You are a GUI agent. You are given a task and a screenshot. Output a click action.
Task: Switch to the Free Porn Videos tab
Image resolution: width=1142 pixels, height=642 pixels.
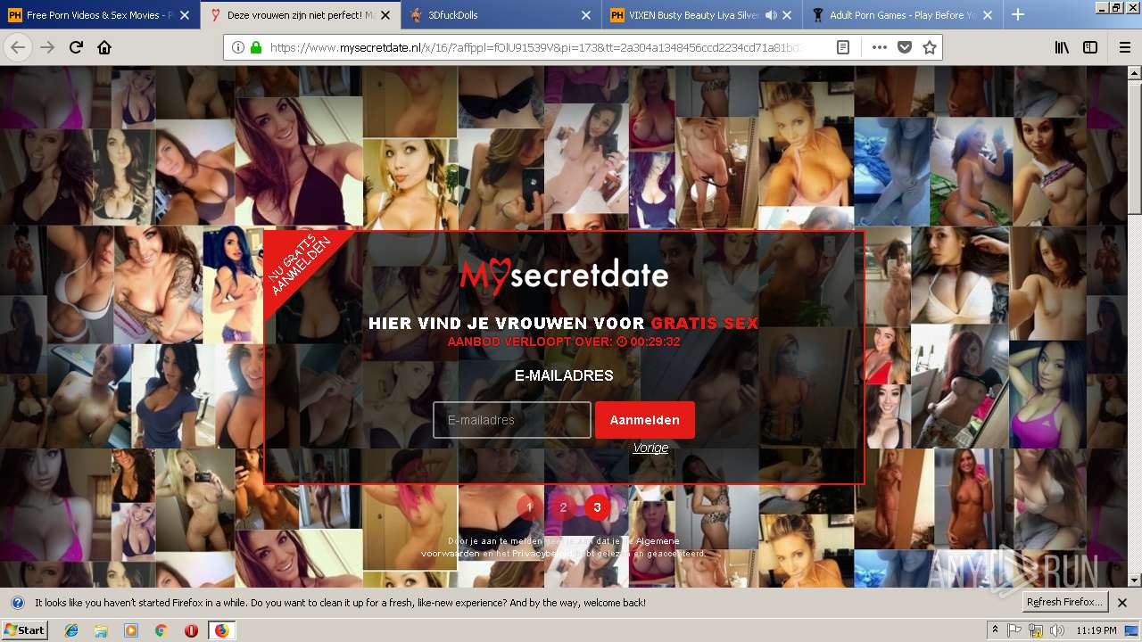[99, 15]
